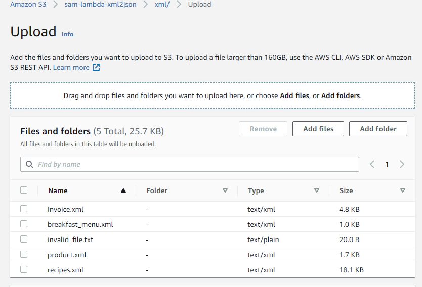This screenshot has width=422, height=287.
Task: Sort by Size column arrow
Action: (x=403, y=190)
